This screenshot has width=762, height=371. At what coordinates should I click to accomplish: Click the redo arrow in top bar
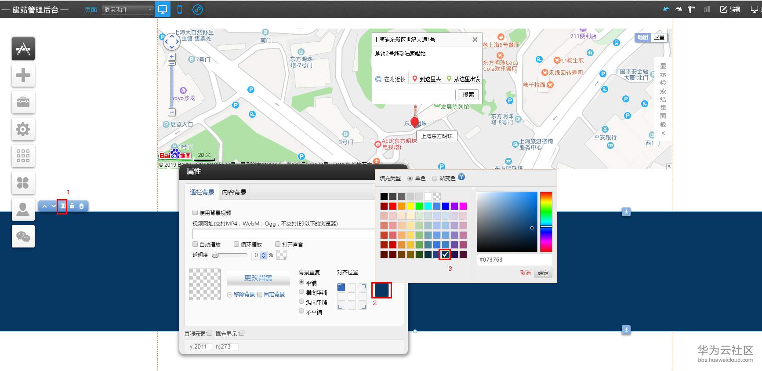(679, 9)
